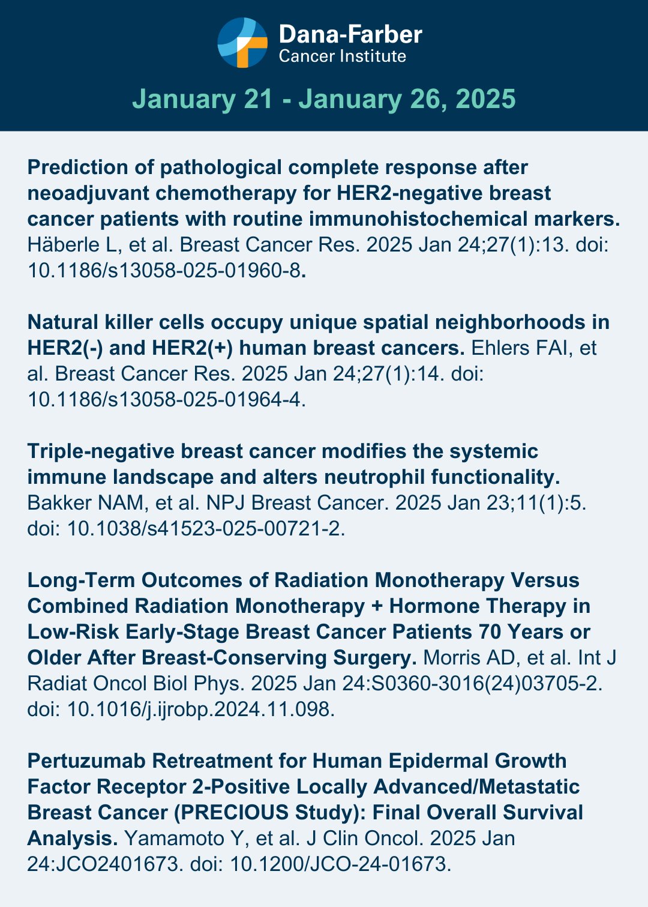
Task: Open the Triple-negative breast cancer neutrophil article
Action: click(x=294, y=463)
